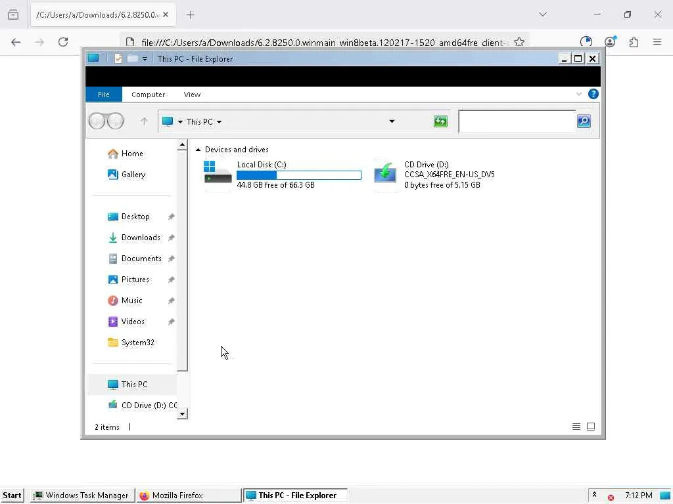Reload the page in Firefox
Screen dimensions: 673x504
click(63, 42)
